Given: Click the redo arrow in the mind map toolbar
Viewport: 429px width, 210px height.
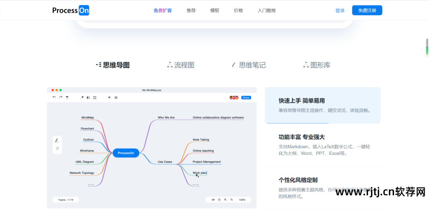Looking at the screenshot, I should [61, 97].
